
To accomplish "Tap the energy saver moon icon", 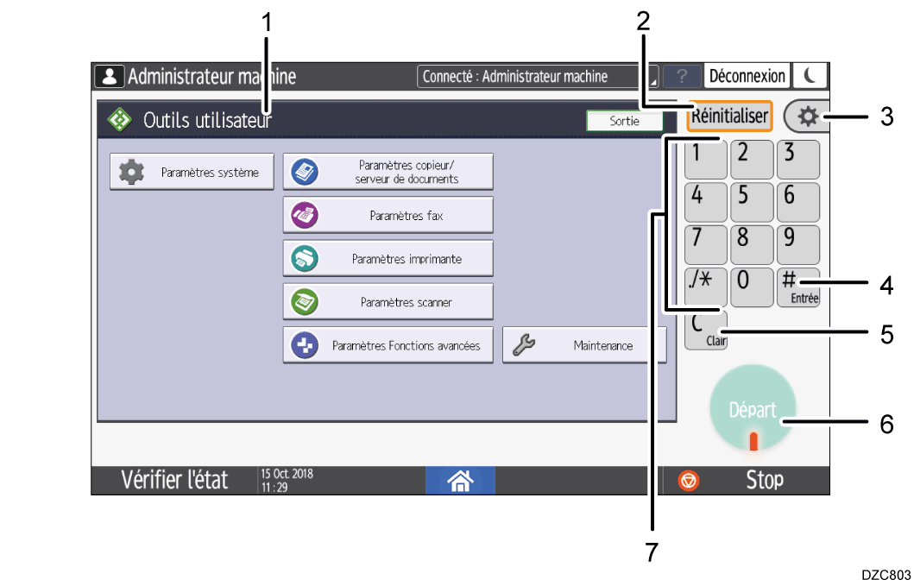I will (810, 76).
